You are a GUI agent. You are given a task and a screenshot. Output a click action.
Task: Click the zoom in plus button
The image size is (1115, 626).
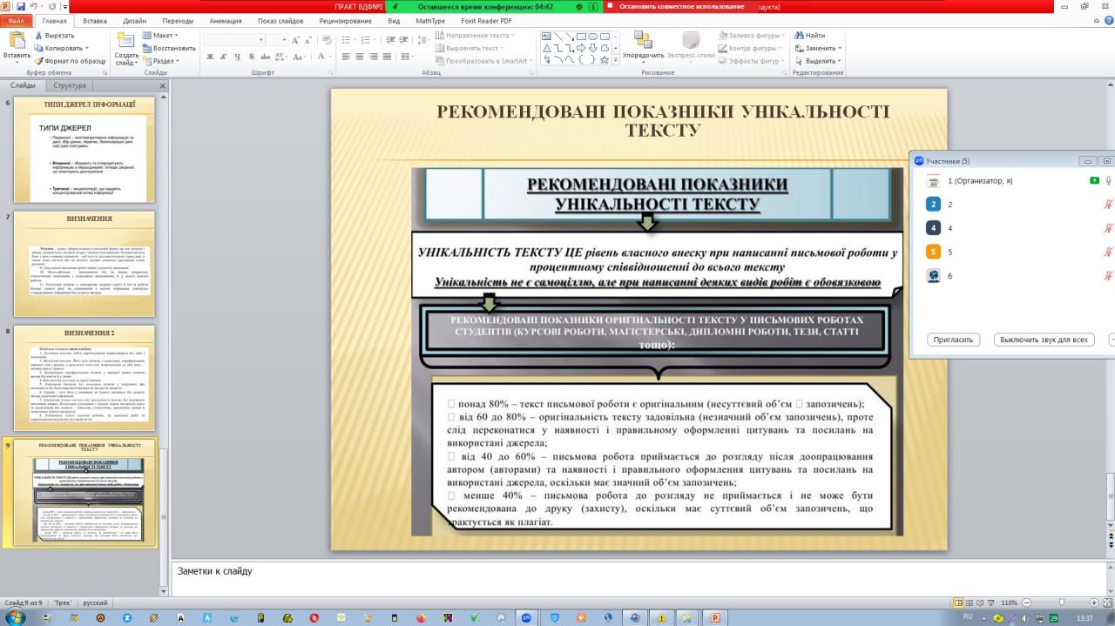point(1092,602)
